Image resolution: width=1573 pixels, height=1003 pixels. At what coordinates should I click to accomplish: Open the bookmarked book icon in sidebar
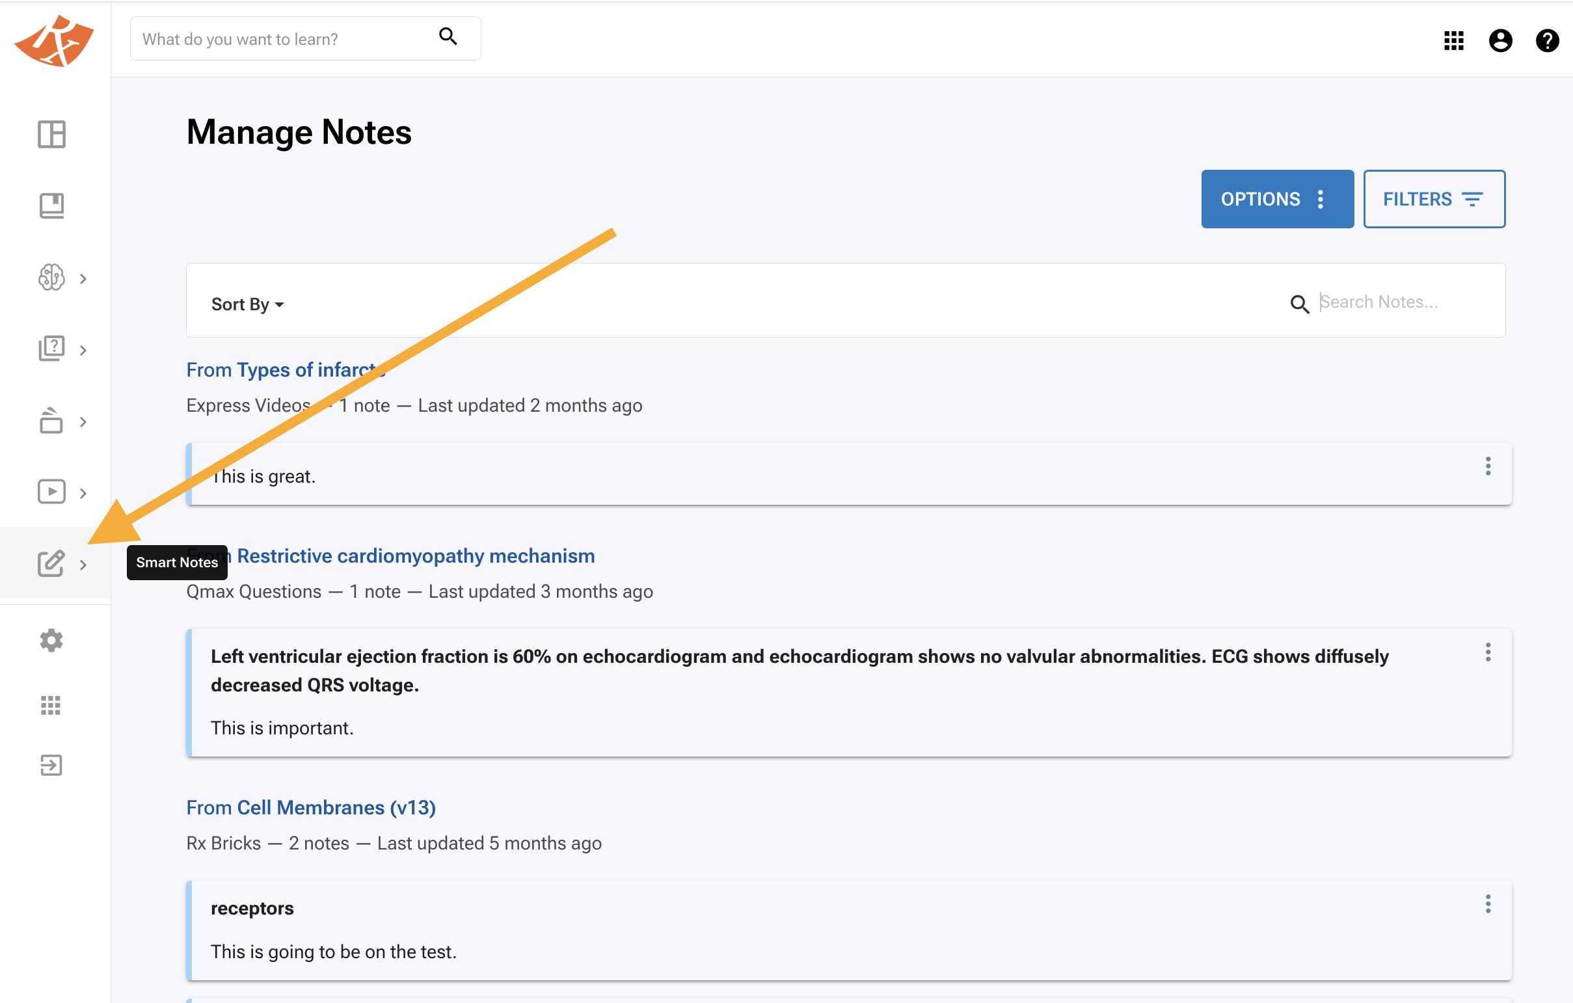(51, 206)
